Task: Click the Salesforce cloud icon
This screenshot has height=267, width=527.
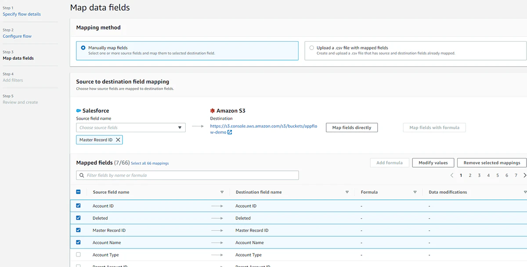Action: pos(78,110)
